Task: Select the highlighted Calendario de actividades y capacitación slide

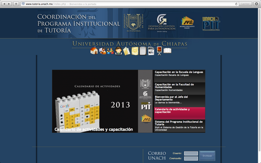Action: 180,113
